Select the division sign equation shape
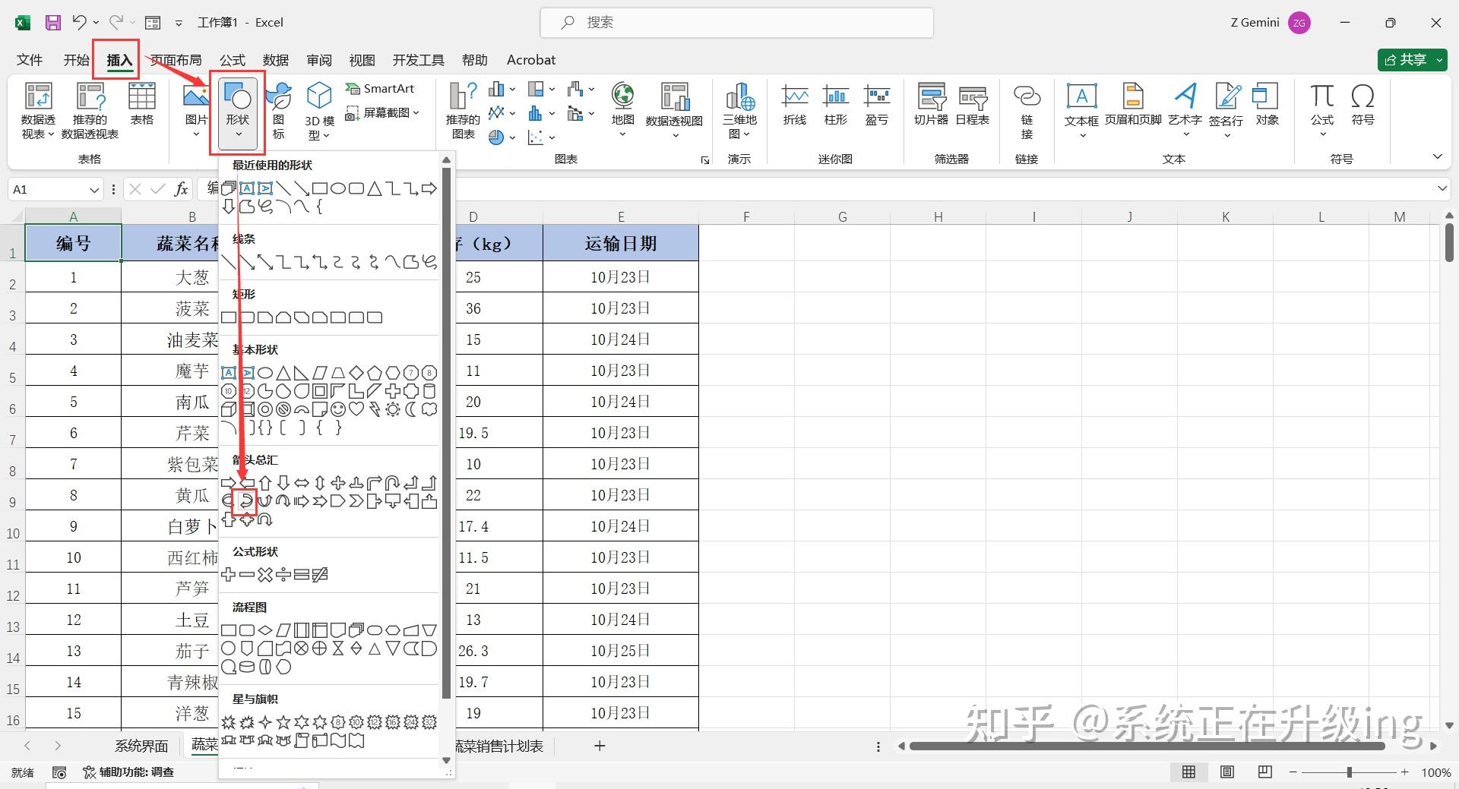1459x789 pixels. click(283, 575)
